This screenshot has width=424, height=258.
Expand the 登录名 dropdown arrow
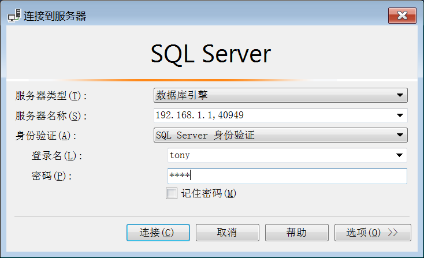click(399, 155)
